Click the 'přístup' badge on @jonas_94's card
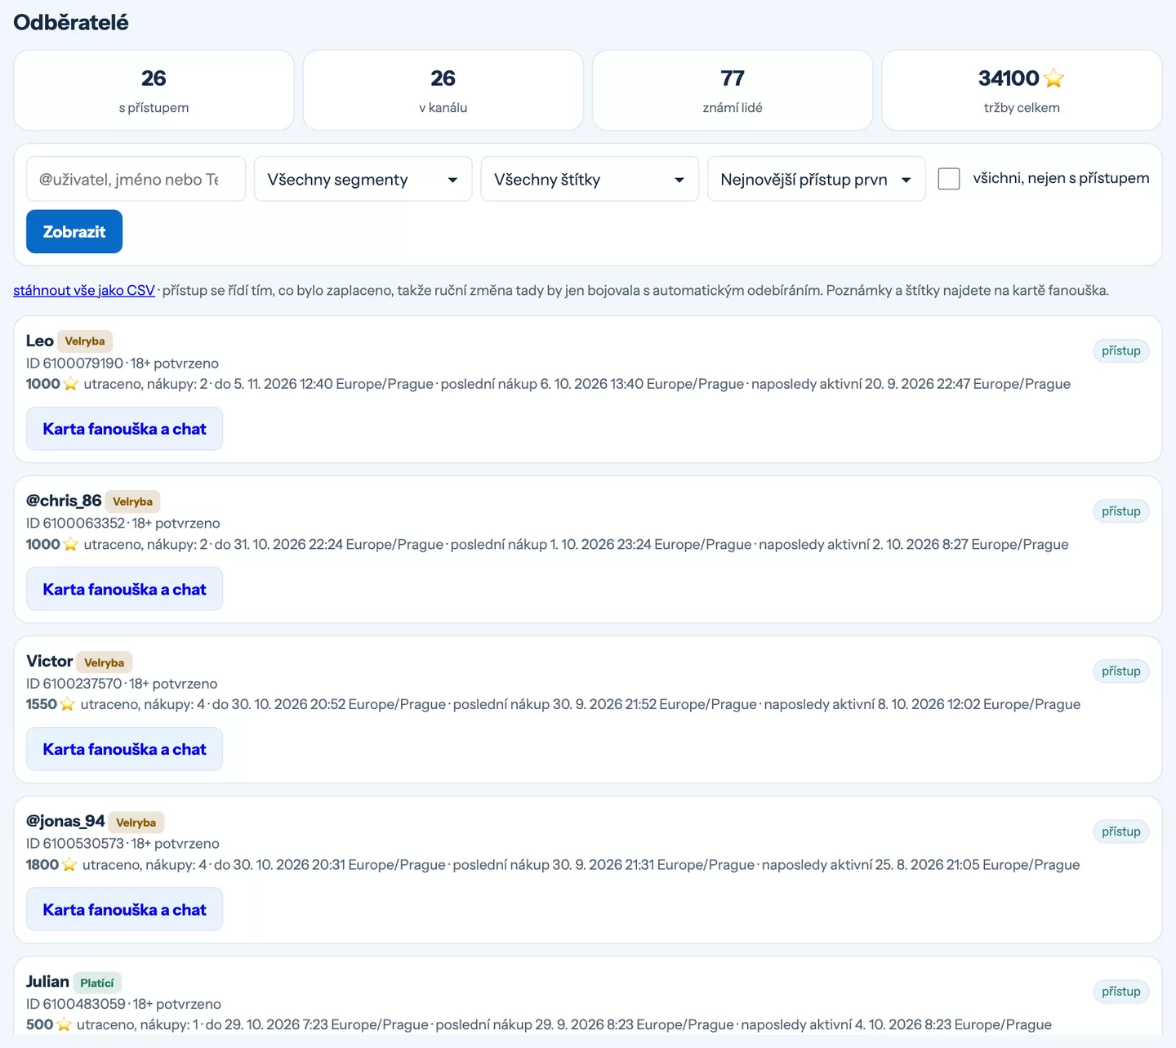Viewport: 1176px width, 1048px height. tap(1121, 832)
